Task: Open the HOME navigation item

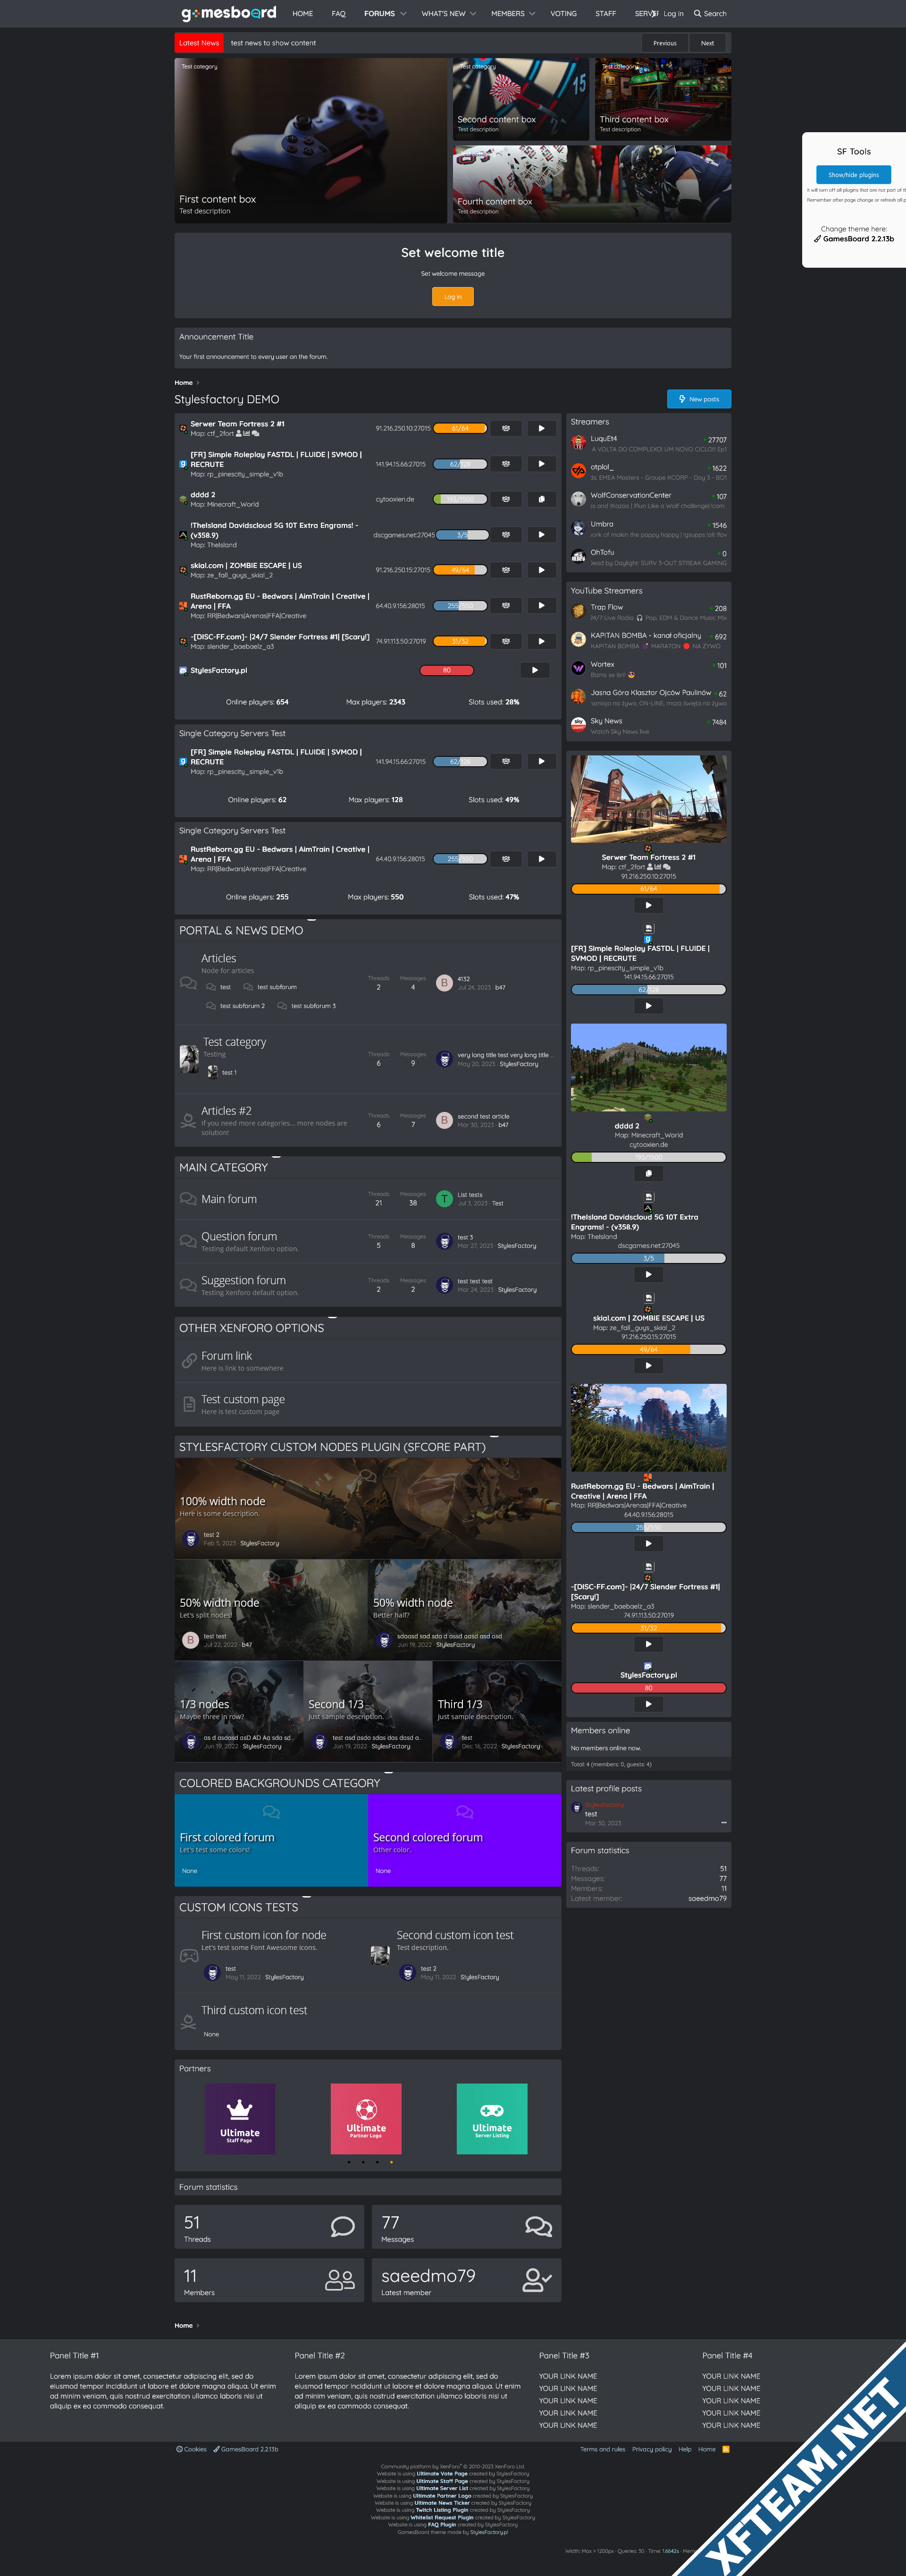Action: pyautogui.click(x=302, y=14)
